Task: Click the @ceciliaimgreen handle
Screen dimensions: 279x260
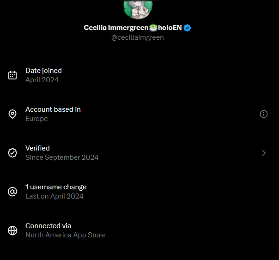Action: (x=138, y=37)
